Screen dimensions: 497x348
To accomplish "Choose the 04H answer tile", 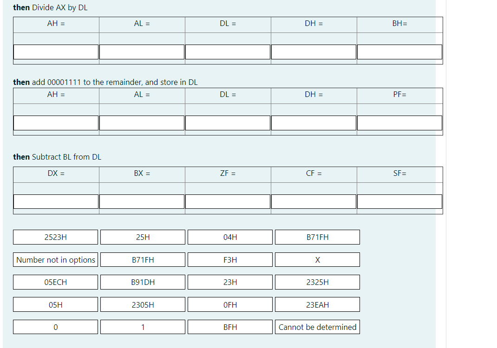I will tap(229, 237).
